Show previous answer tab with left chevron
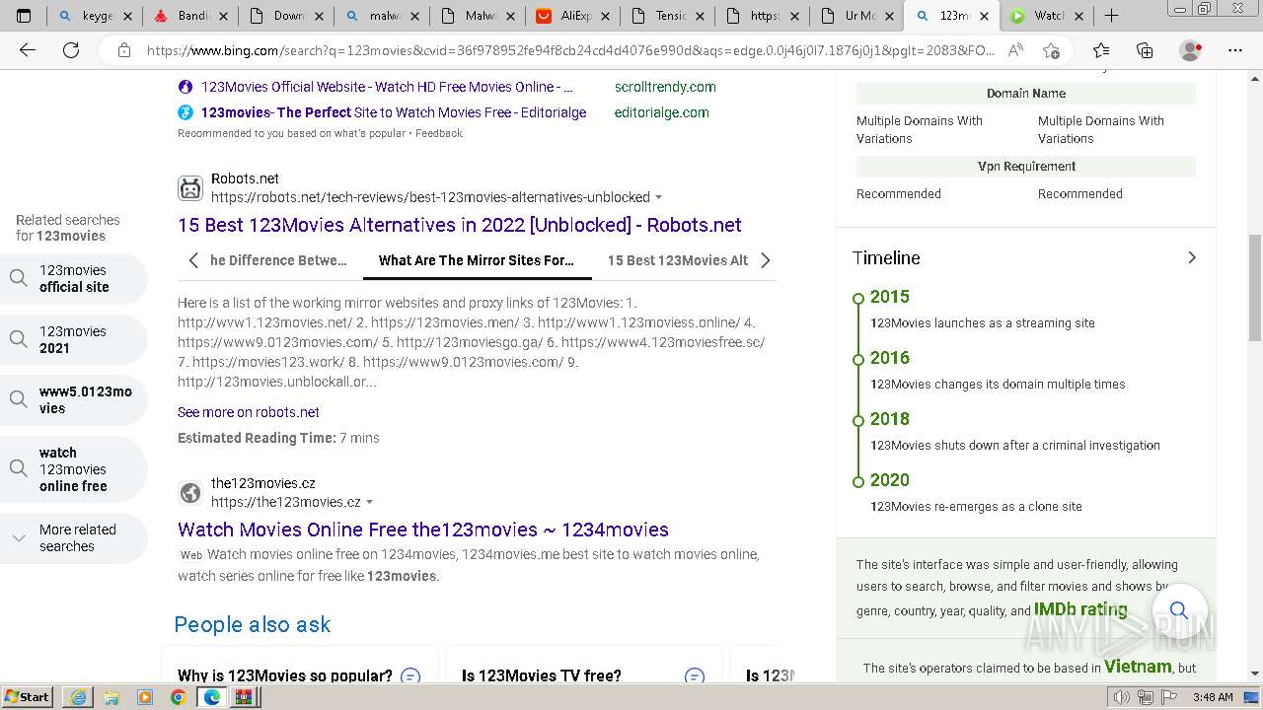The image size is (1263, 710). pyautogui.click(x=193, y=260)
